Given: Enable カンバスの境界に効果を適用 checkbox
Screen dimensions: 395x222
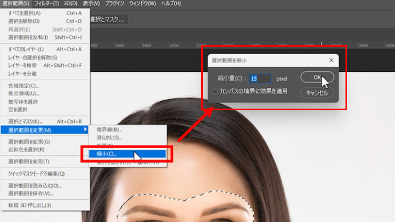Looking at the screenshot, I should click(x=215, y=91).
